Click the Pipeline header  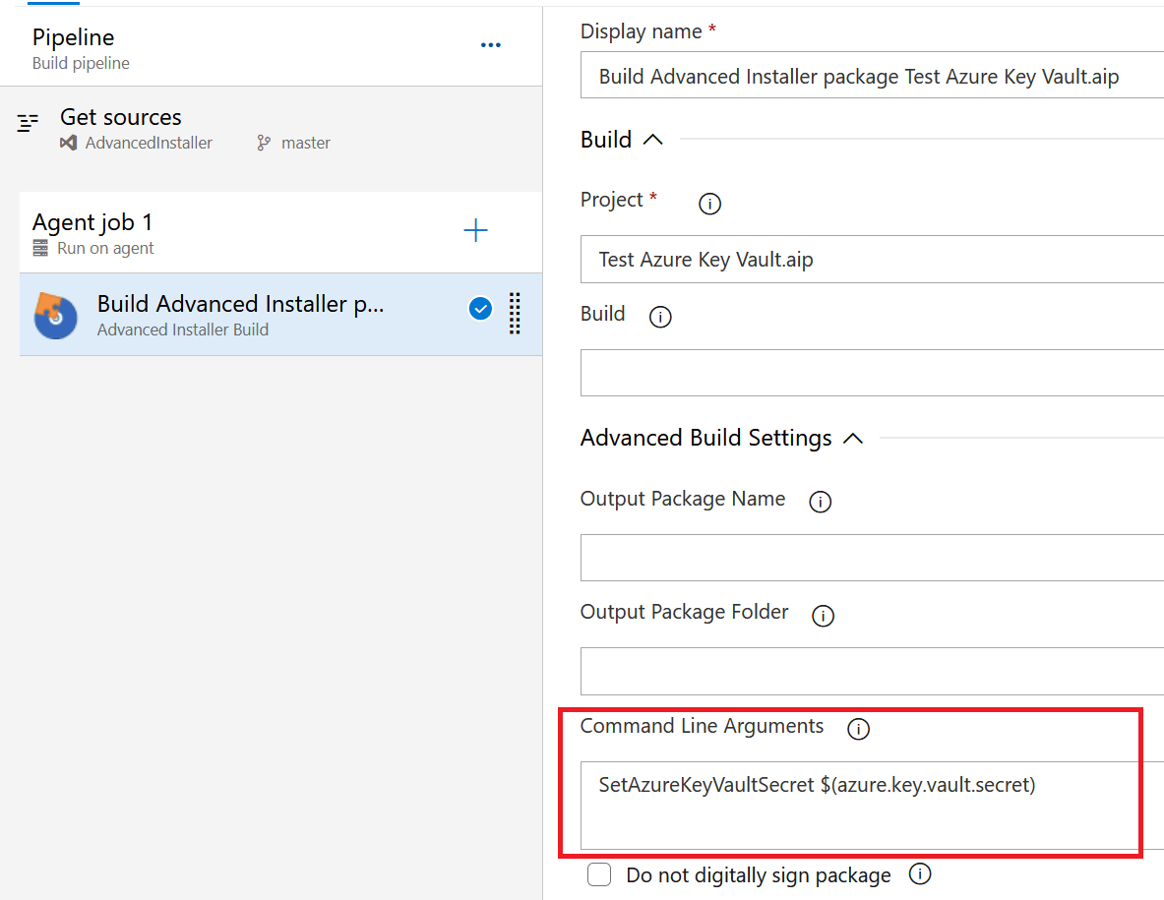tap(271, 47)
